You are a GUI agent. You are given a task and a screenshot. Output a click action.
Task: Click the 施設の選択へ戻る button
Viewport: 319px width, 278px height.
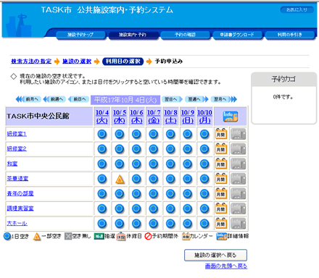(215, 255)
